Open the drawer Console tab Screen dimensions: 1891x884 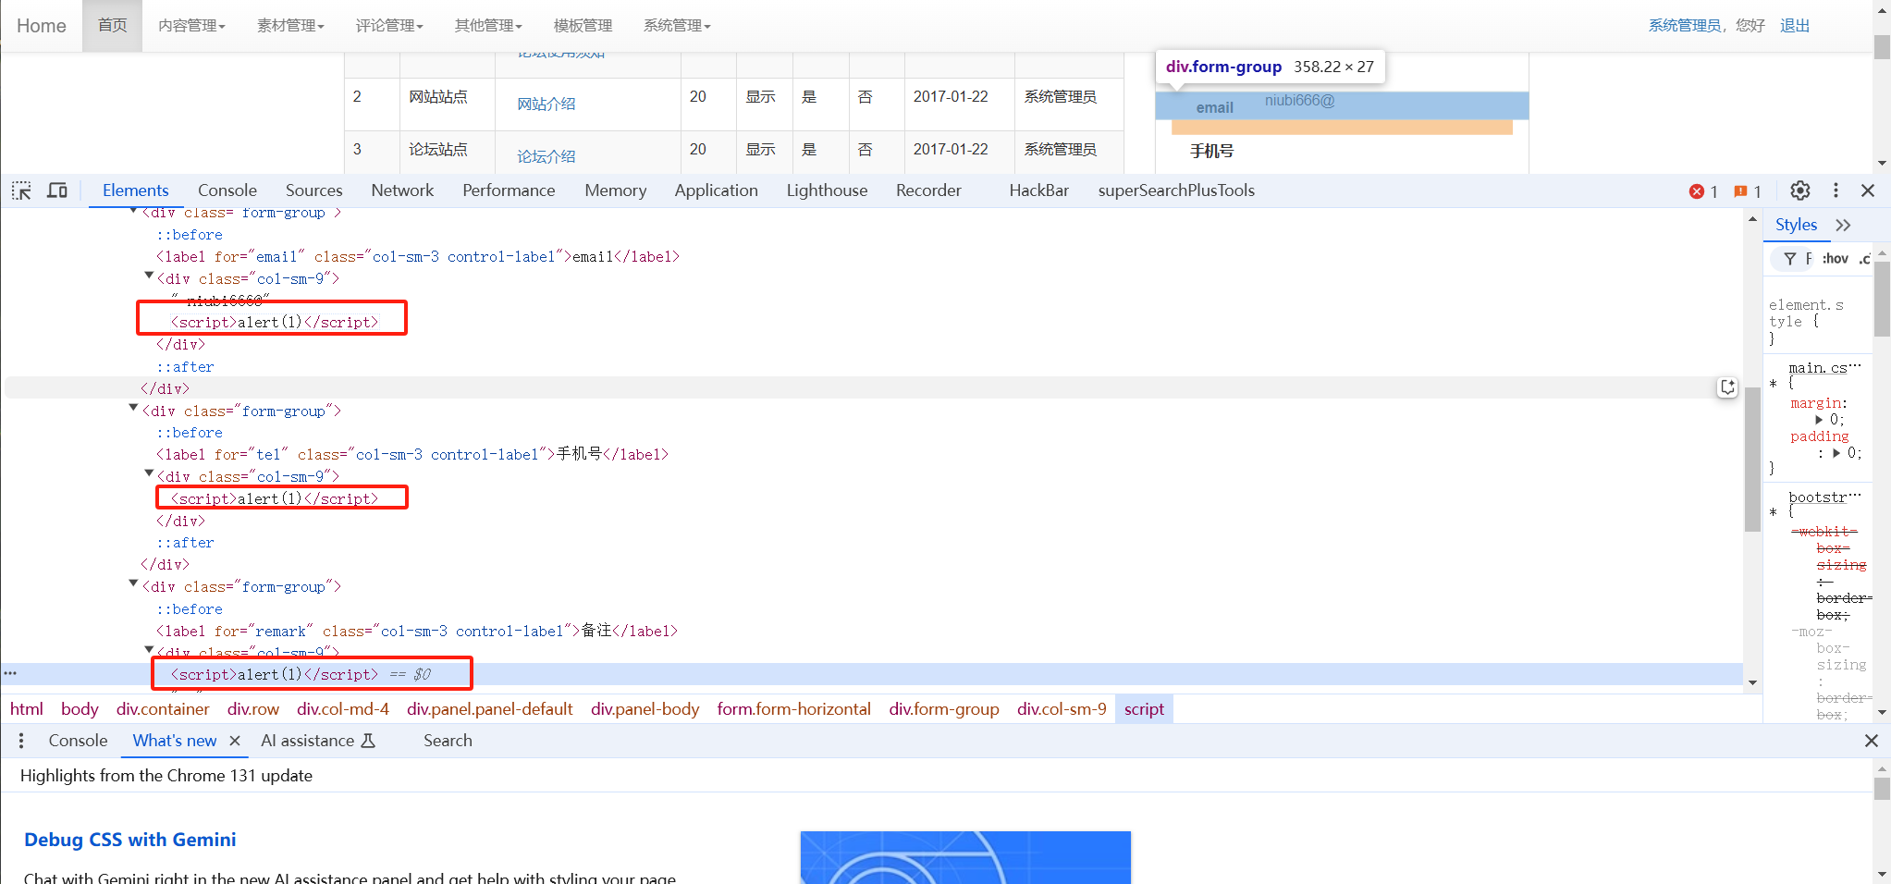[x=78, y=741]
